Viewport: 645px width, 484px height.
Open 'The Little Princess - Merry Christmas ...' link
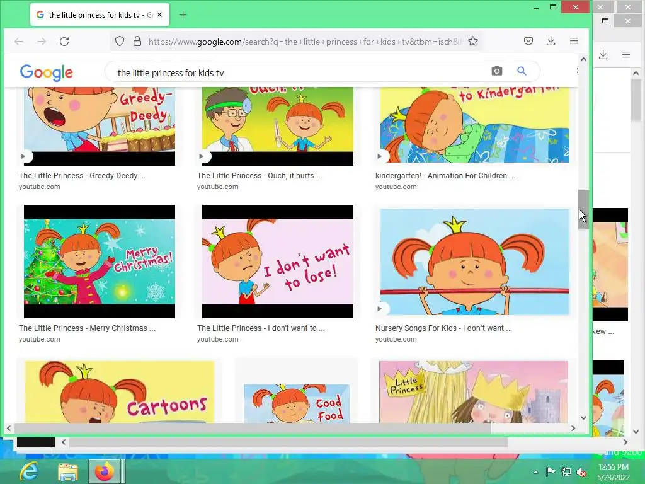point(87,328)
